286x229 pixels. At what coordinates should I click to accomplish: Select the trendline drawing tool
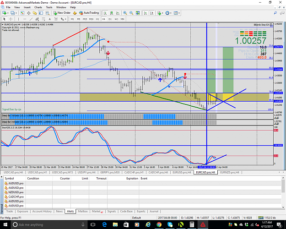pyautogui.click(x=31, y=19)
